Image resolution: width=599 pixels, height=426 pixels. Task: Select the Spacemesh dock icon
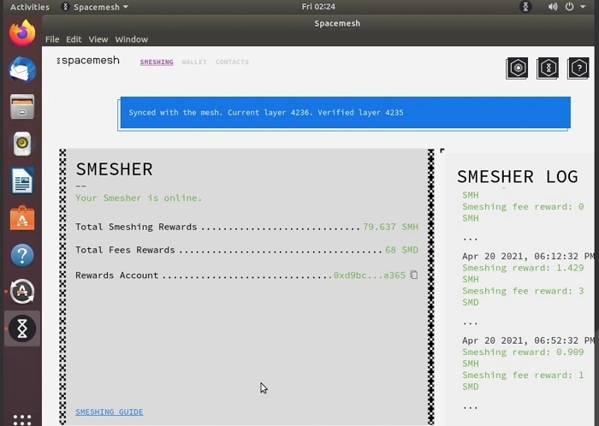click(22, 328)
